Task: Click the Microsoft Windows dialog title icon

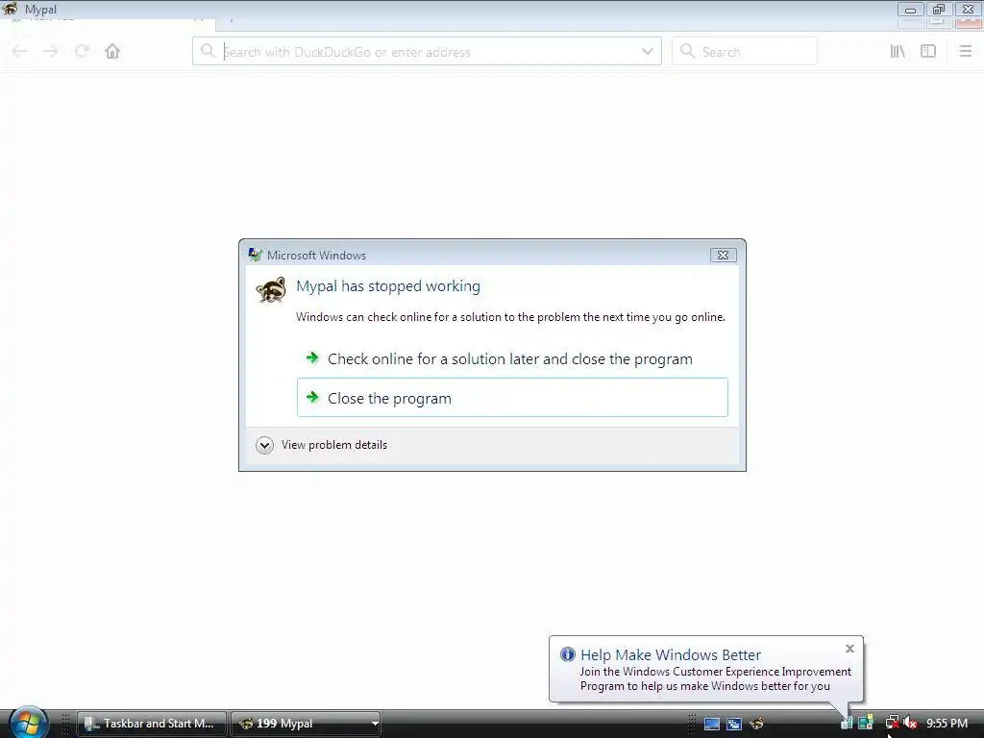Action: click(x=255, y=255)
